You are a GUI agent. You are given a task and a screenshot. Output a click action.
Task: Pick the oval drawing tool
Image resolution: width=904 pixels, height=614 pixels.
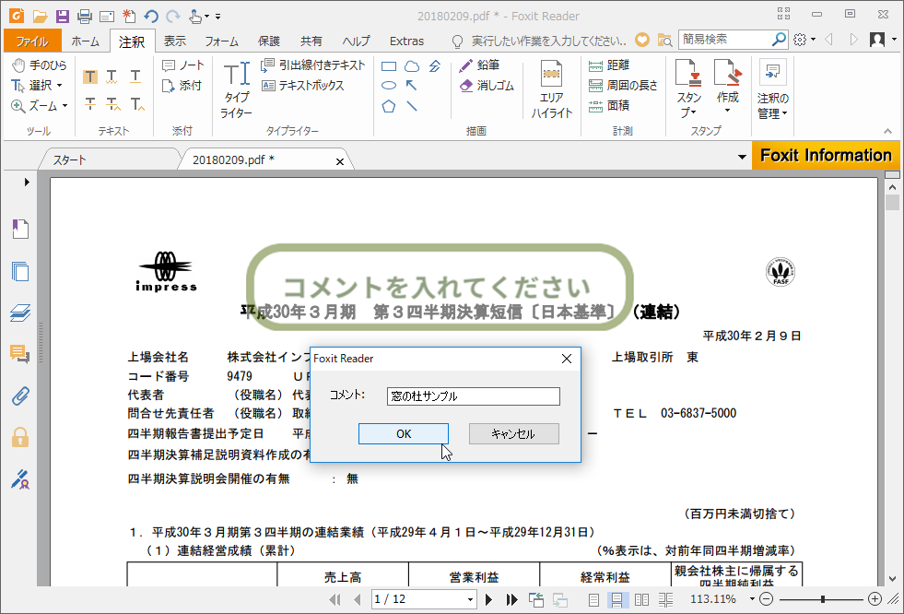389,86
